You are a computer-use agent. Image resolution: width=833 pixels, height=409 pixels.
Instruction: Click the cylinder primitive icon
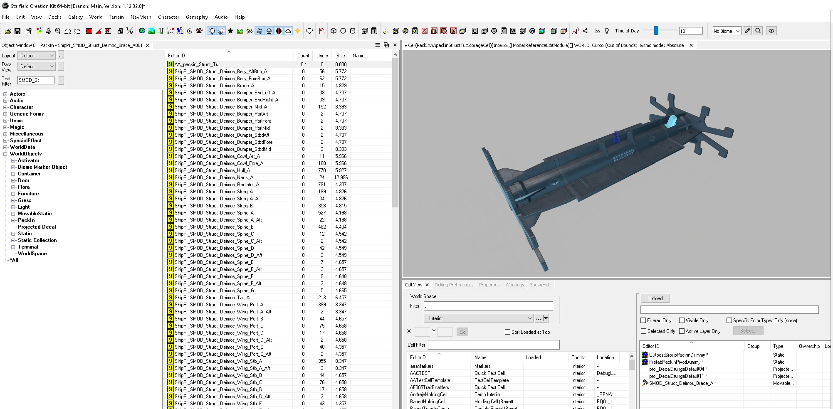point(353,31)
